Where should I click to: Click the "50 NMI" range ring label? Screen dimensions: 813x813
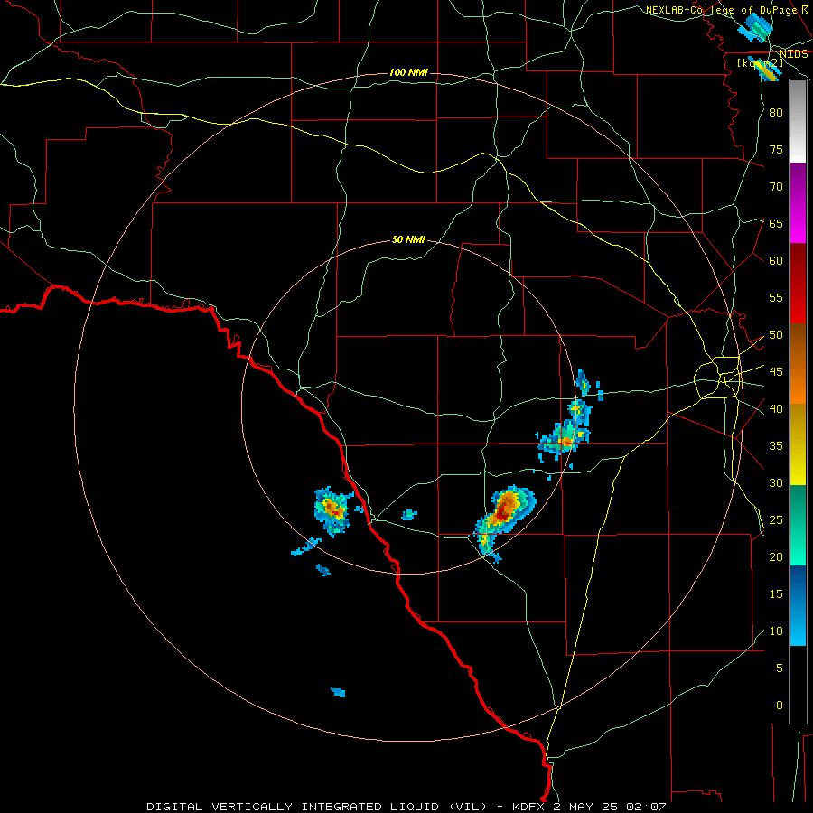(x=408, y=239)
